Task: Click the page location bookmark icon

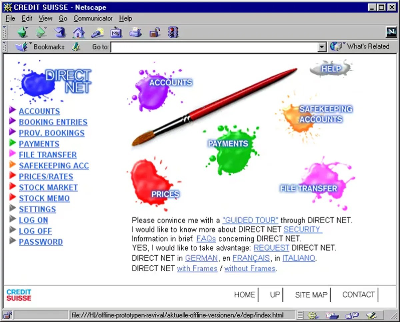Action: pyautogui.click(x=76, y=47)
